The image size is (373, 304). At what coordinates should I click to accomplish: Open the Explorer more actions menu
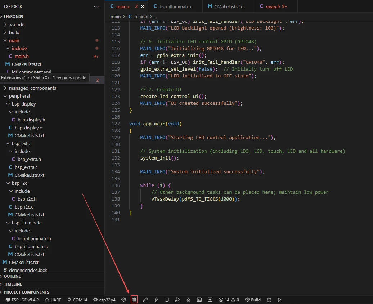[96, 6]
